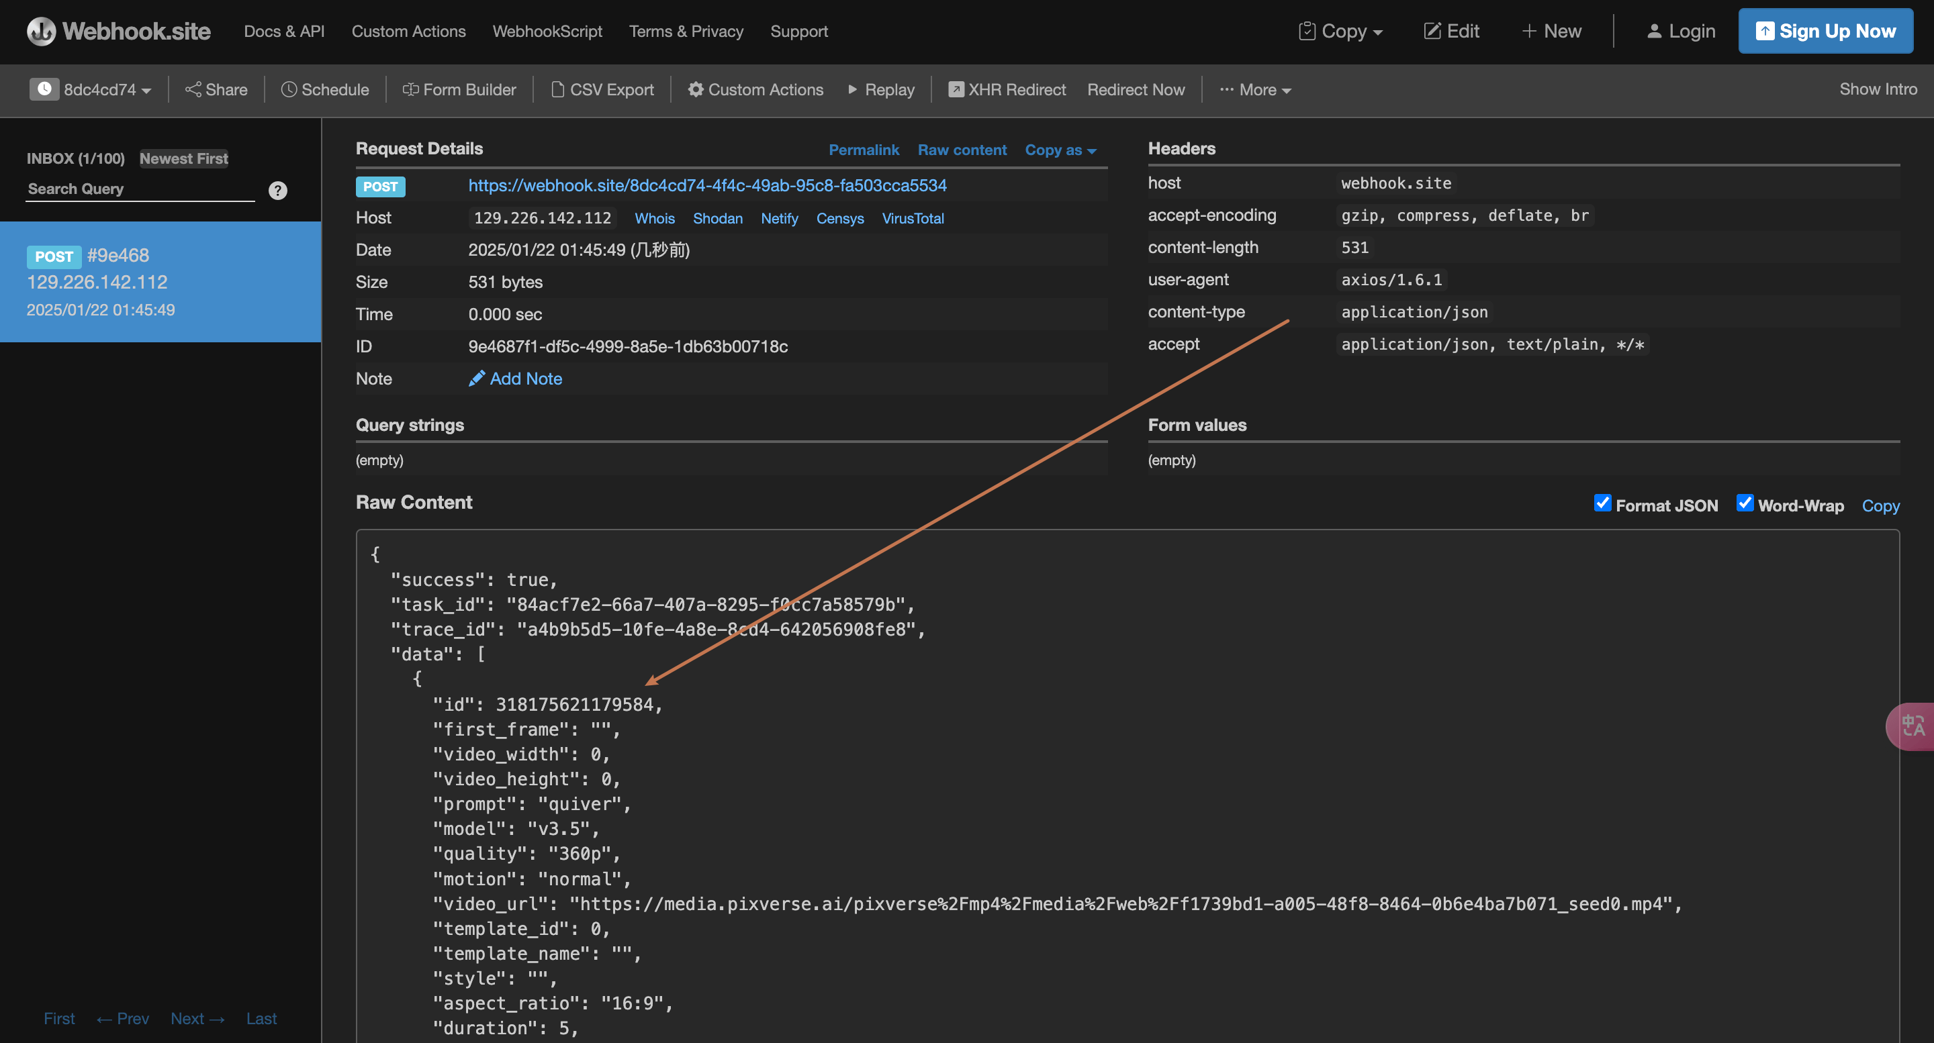
Task: Open WebhookScript navigation item
Action: (547, 31)
